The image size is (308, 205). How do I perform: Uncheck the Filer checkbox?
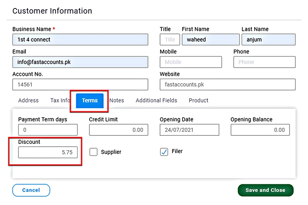(164, 152)
